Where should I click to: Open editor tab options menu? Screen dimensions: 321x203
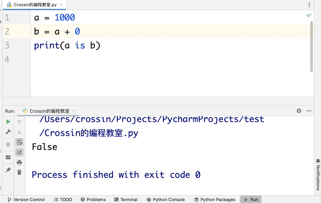(x=309, y=4)
